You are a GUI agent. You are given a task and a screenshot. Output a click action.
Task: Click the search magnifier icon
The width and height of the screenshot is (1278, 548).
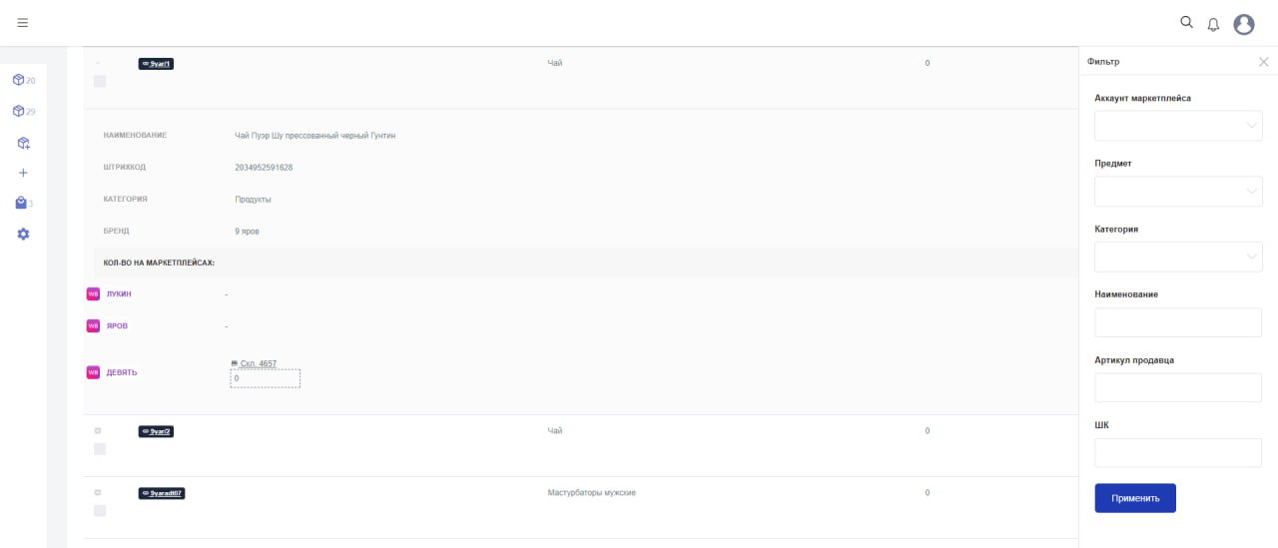1186,22
